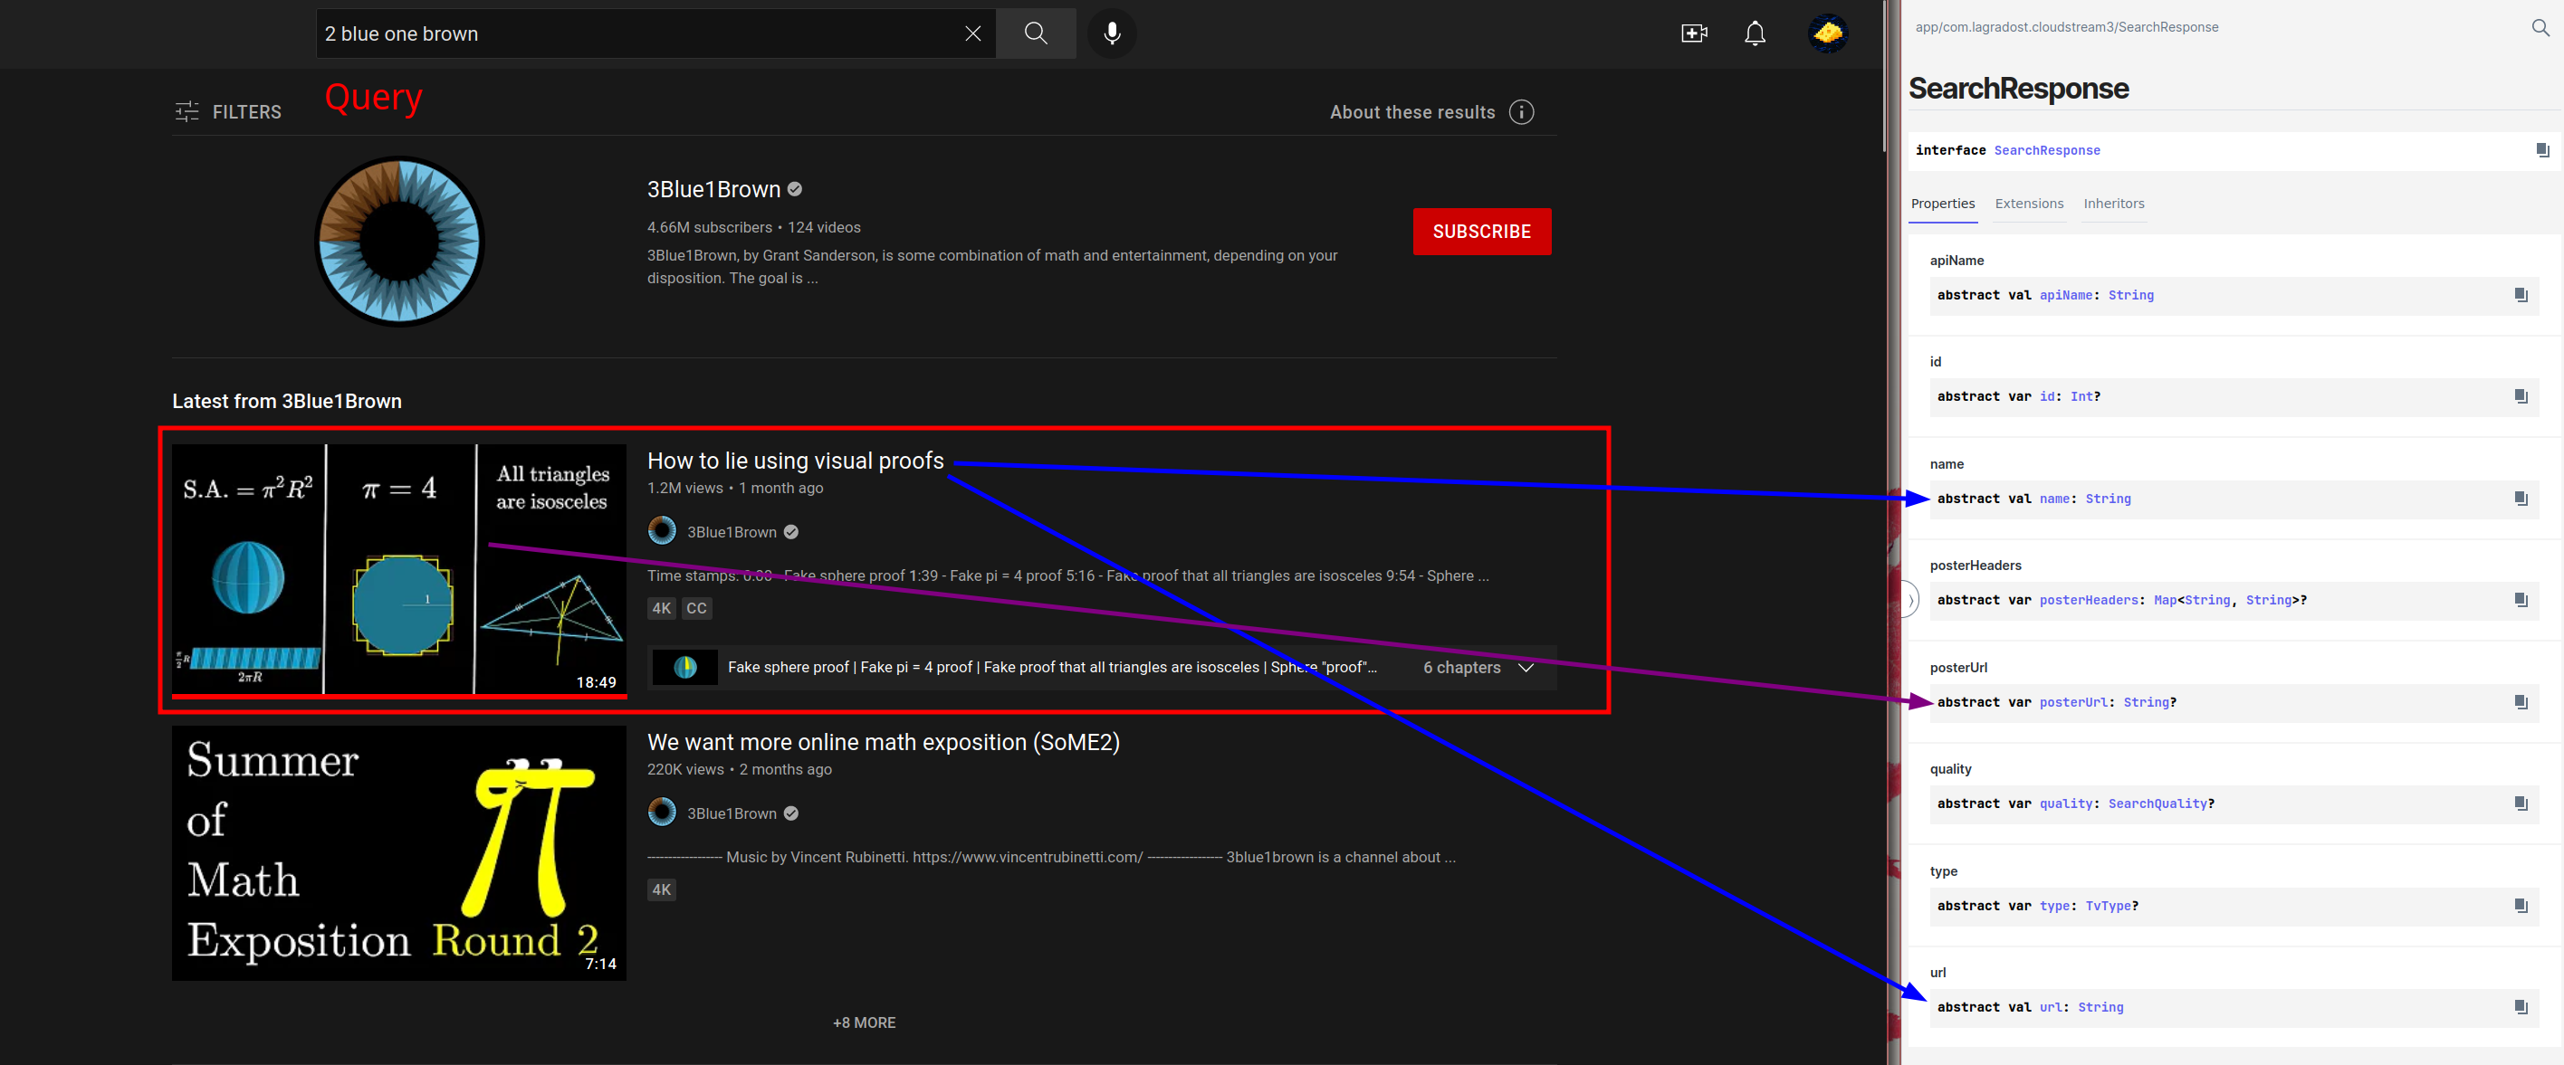The width and height of the screenshot is (2564, 1065).
Task: Copy the type property signature
Action: point(2521,906)
